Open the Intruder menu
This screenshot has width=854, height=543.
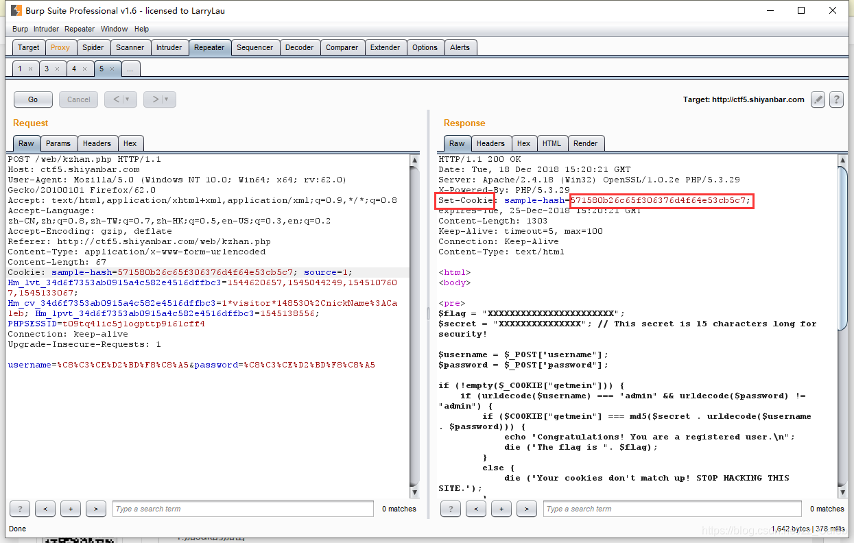click(x=47, y=29)
